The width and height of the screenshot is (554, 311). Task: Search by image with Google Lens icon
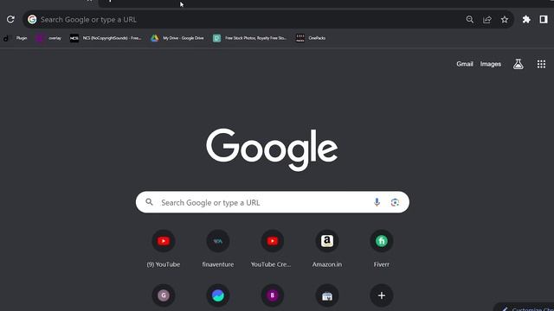click(x=395, y=202)
